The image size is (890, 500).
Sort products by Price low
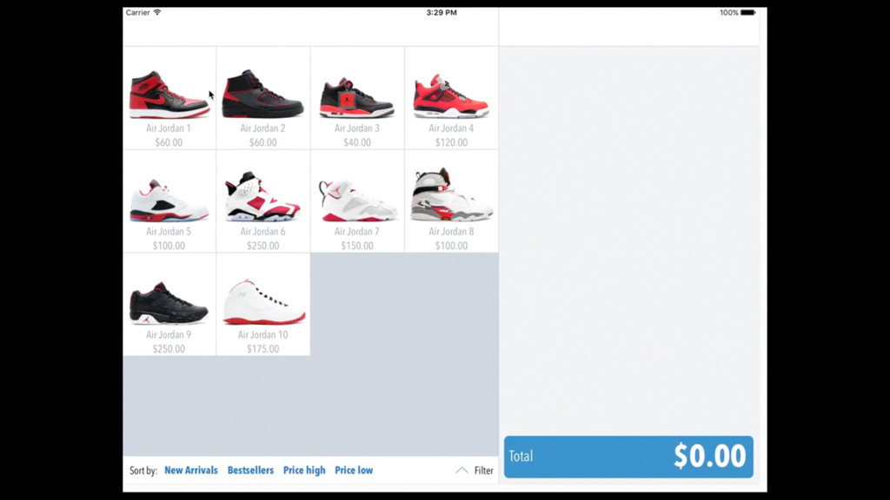tap(354, 470)
